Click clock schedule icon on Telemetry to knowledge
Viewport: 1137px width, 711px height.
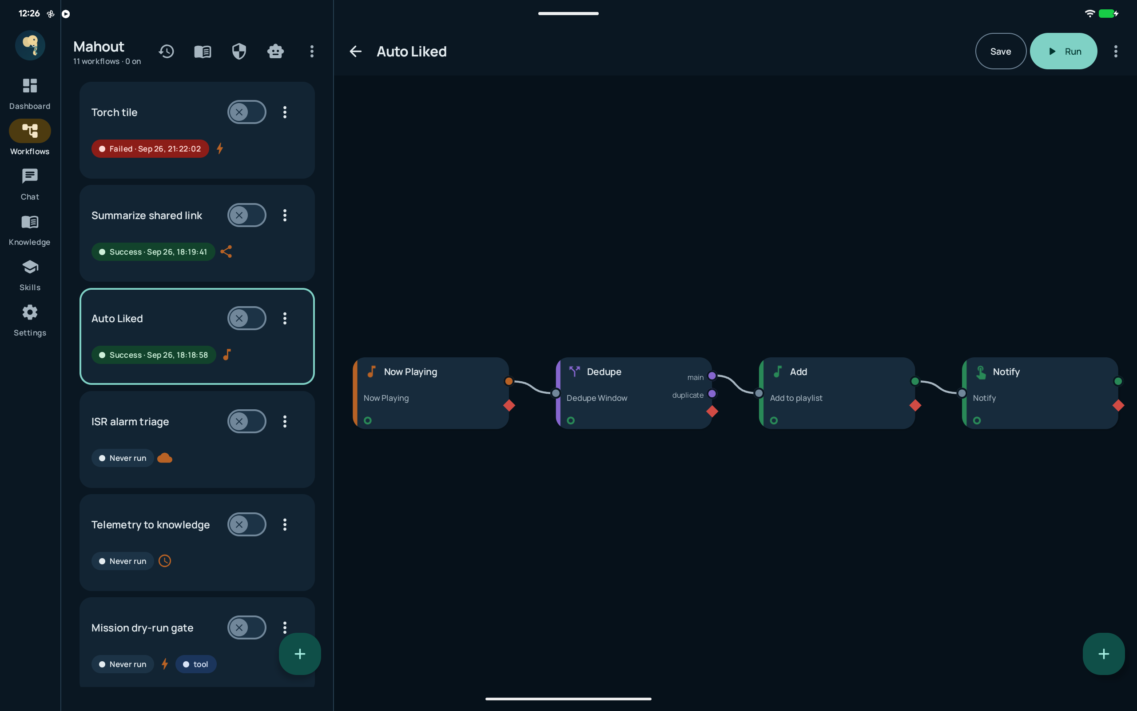pyautogui.click(x=164, y=560)
